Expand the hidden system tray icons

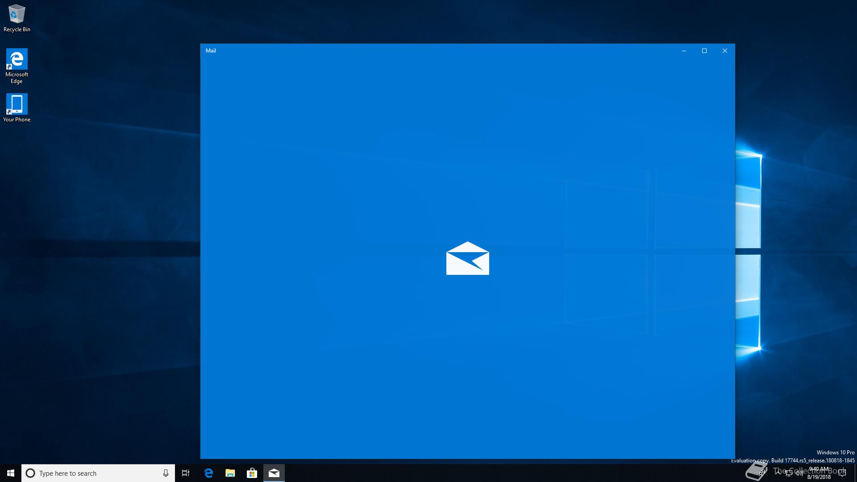pos(778,473)
